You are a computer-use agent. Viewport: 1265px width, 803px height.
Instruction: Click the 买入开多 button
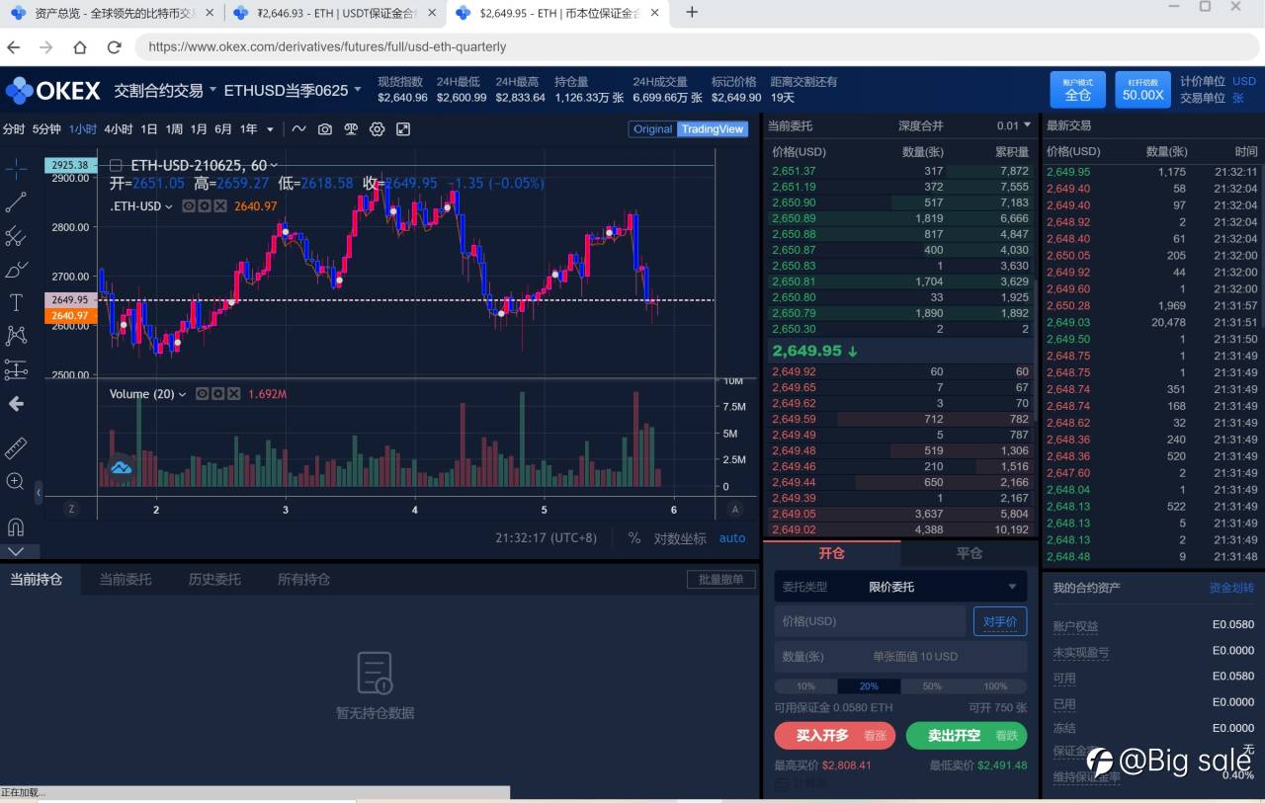pos(835,736)
